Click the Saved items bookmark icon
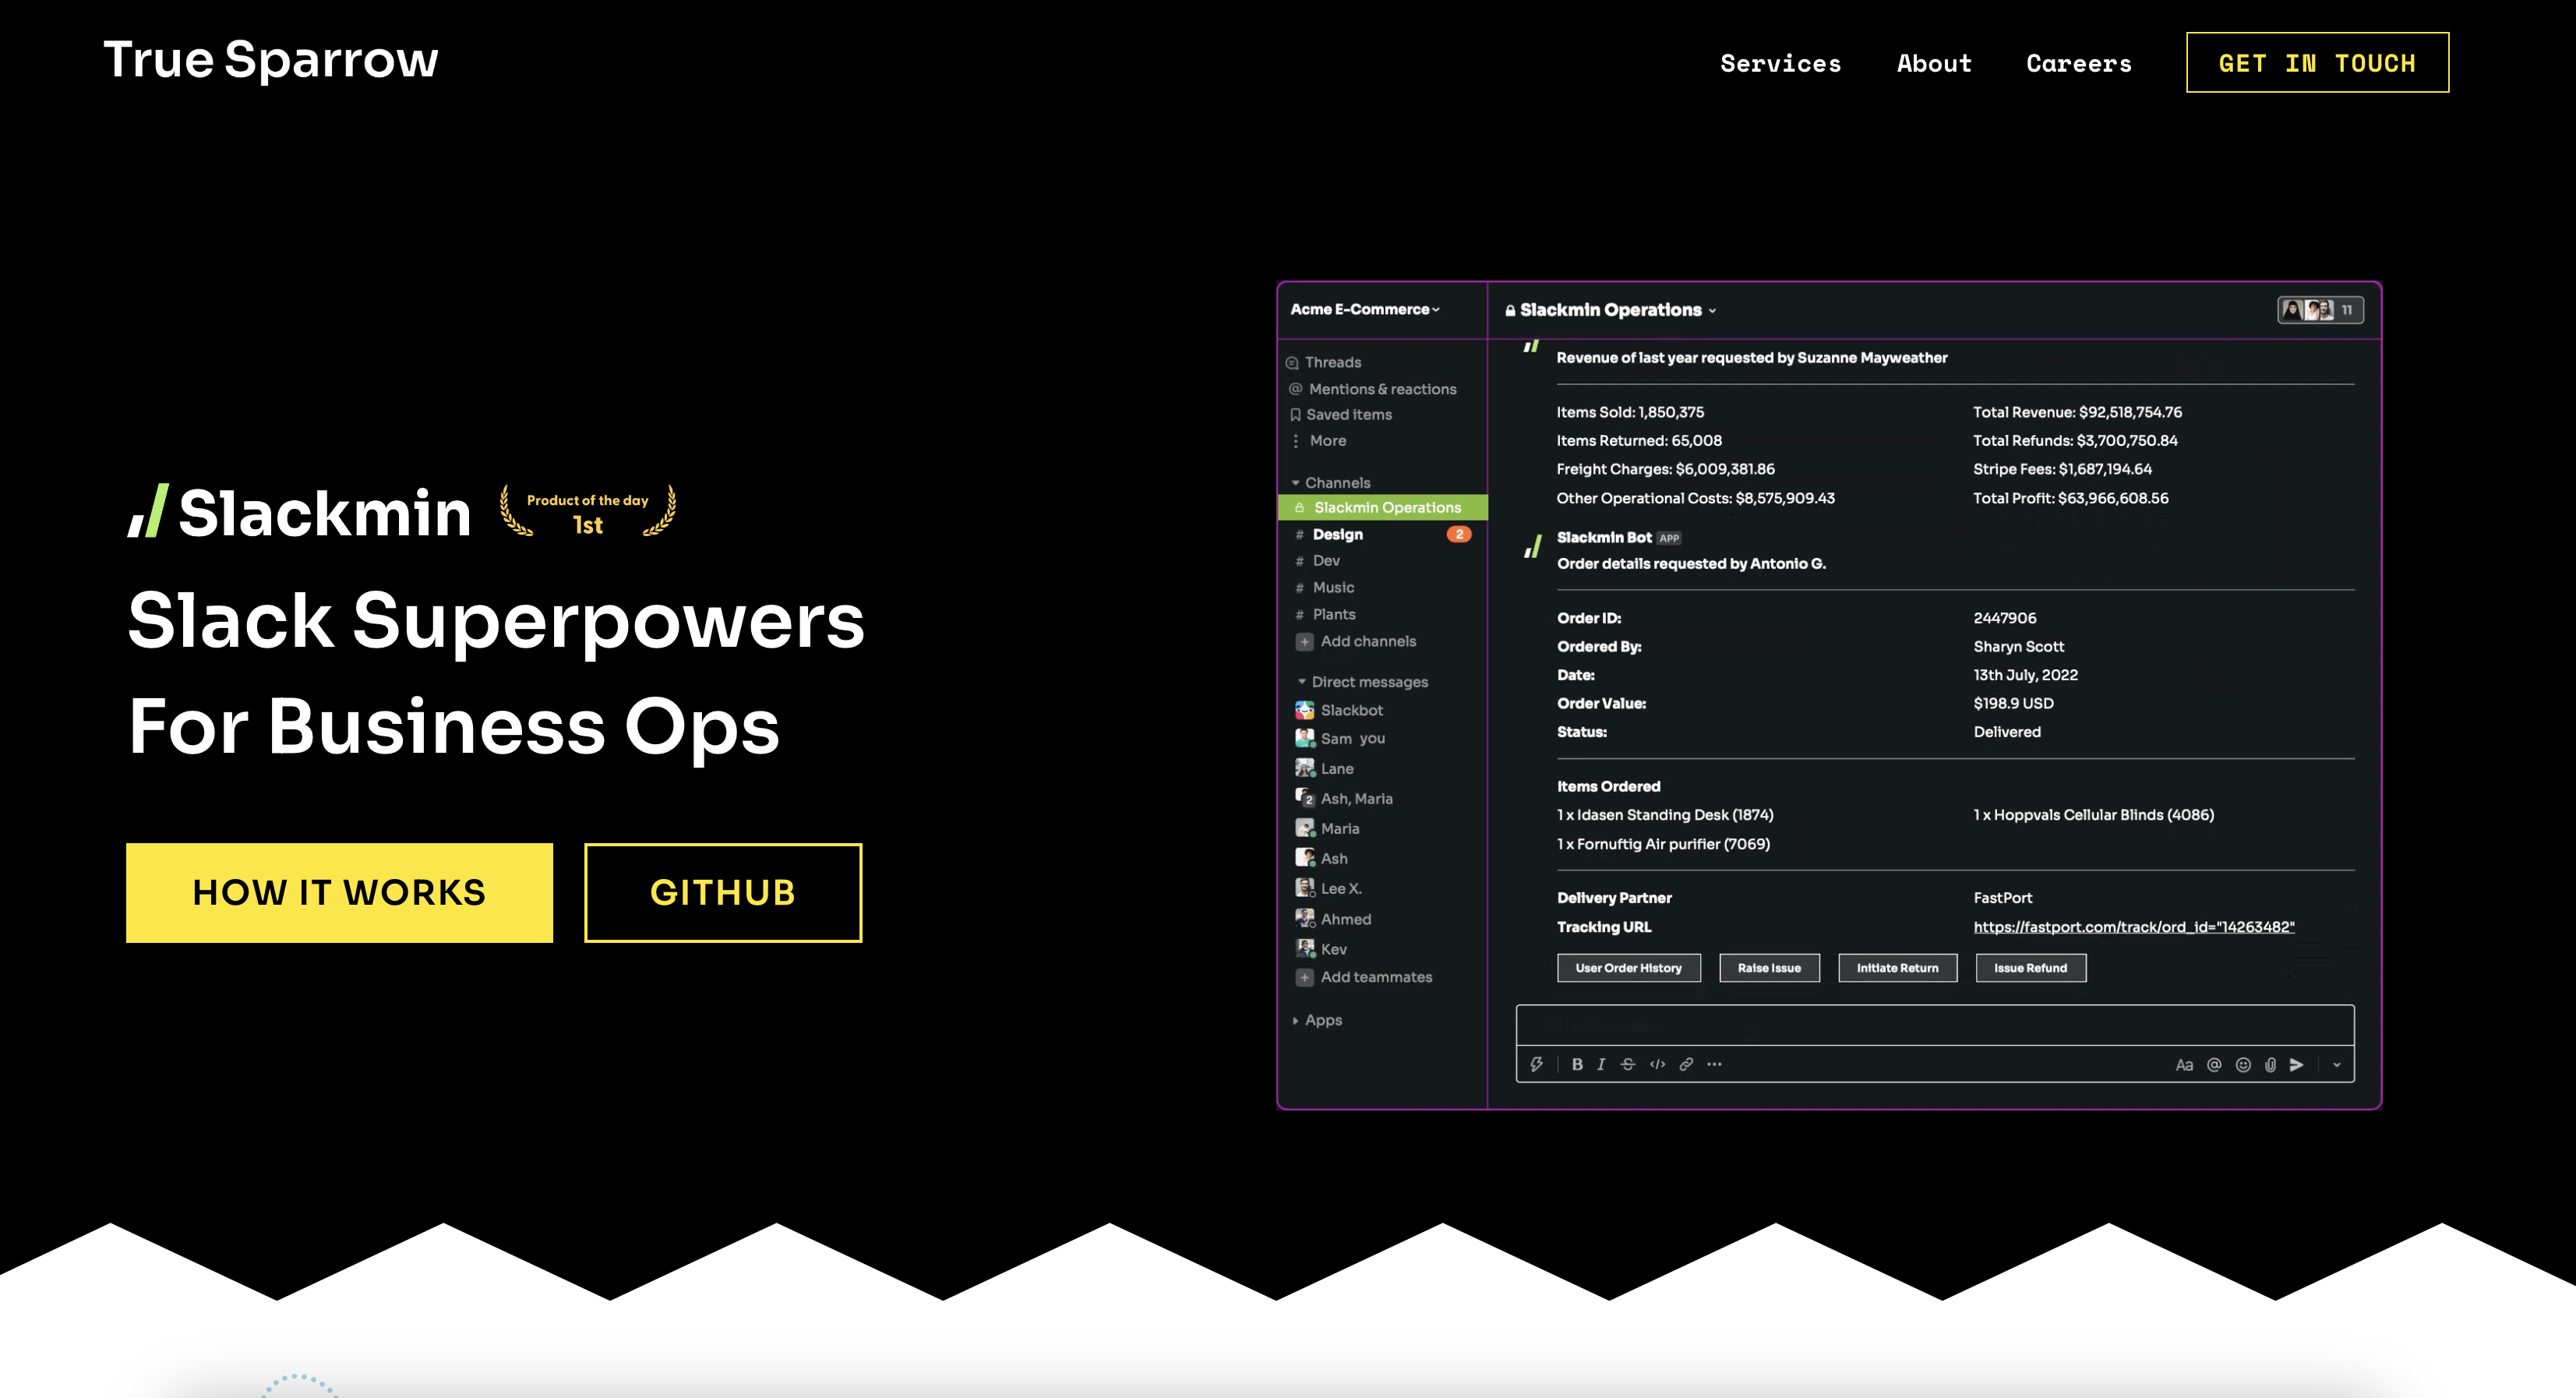The image size is (2576, 1398). pos(1295,414)
